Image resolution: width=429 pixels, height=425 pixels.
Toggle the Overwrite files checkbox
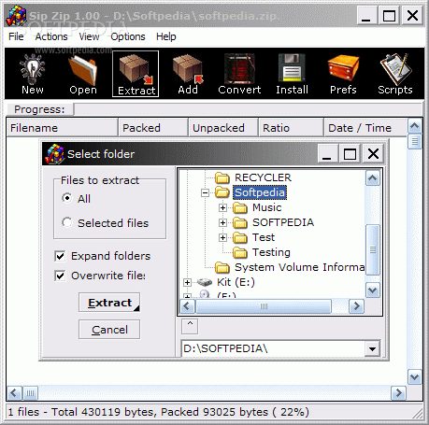click(60, 276)
